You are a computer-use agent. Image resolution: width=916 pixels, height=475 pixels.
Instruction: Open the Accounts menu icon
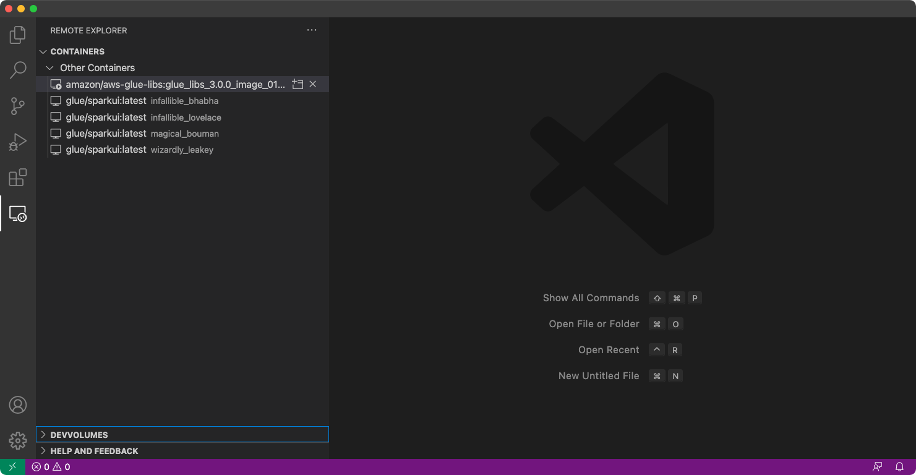click(x=18, y=405)
